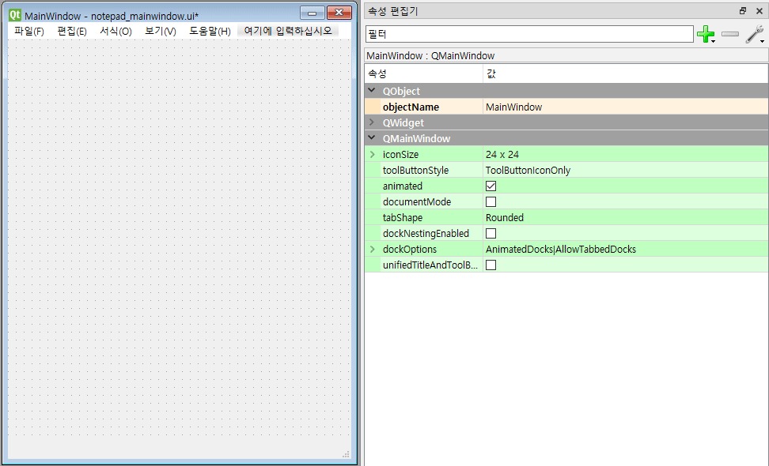Close the notepad_mainwindow.ui form window
This screenshot has height=466, width=769.
tap(339, 13)
